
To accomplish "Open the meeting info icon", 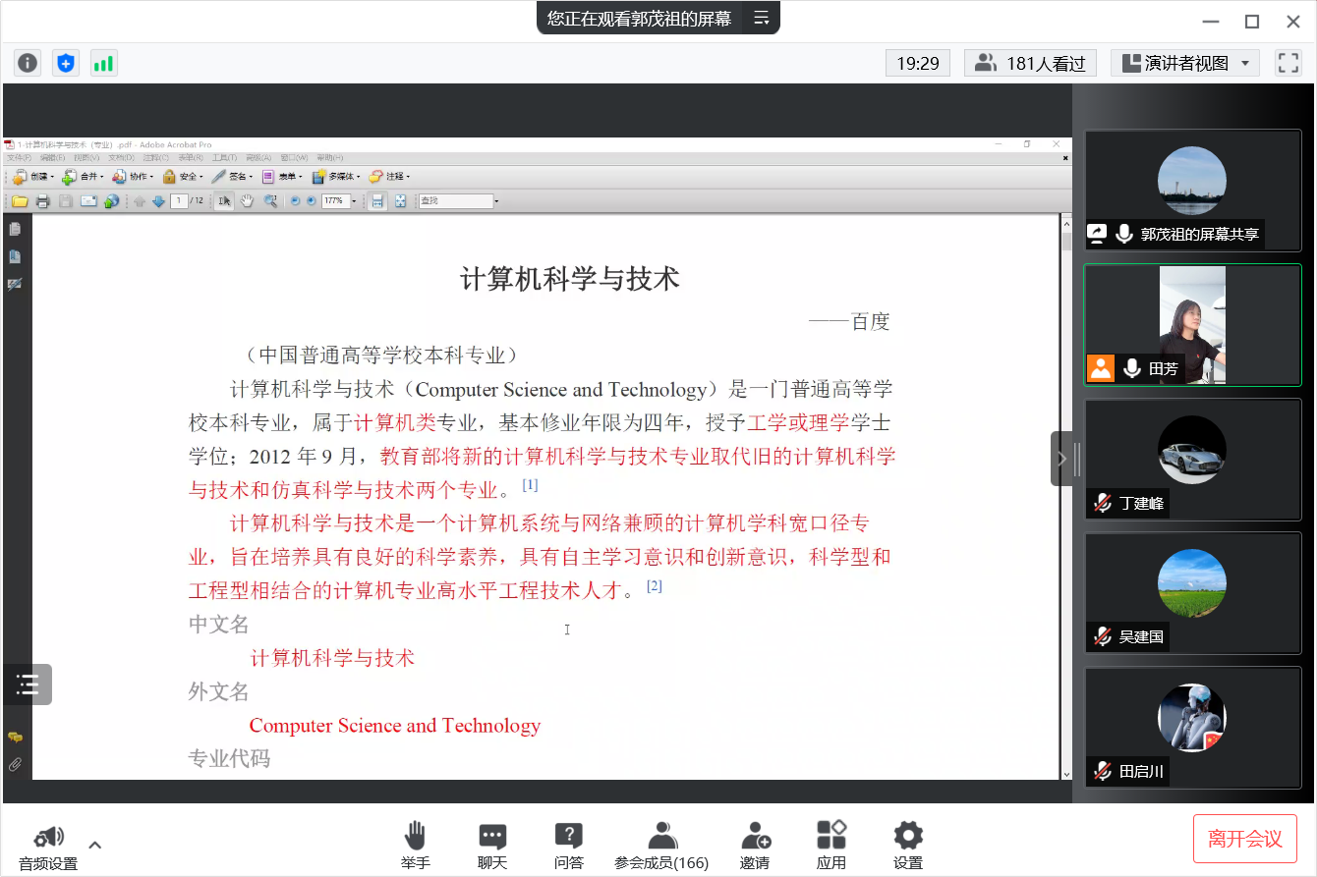I will click(x=28, y=64).
